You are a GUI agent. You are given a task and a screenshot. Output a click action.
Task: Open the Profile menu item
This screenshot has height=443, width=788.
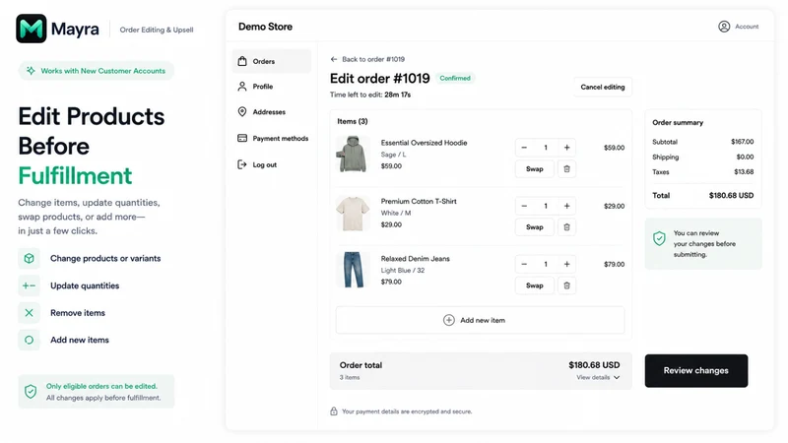(x=272, y=87)
